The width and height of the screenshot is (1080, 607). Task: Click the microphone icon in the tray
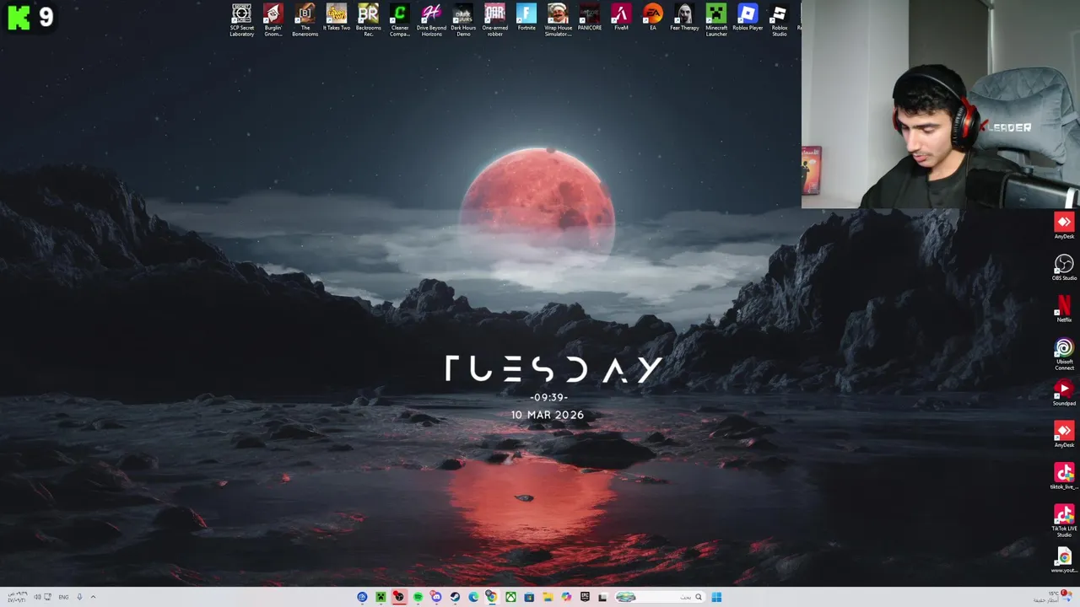(79, 597)
